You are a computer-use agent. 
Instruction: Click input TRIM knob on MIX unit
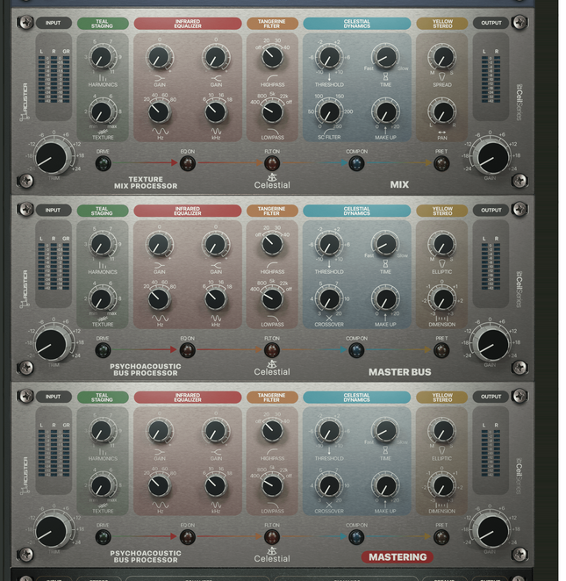pyautogui.click(x=52, y=158)
